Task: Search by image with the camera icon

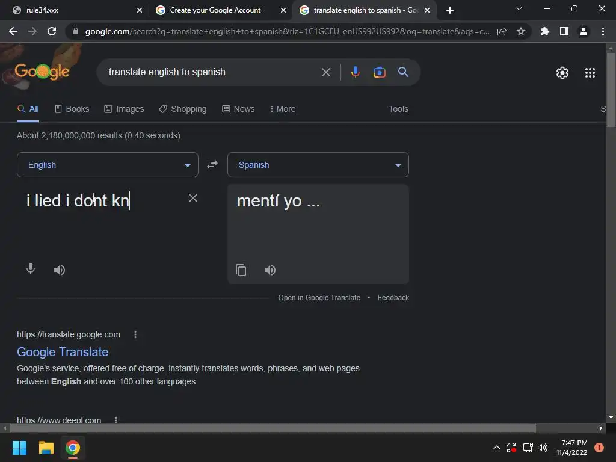Action: click(379, 72)
